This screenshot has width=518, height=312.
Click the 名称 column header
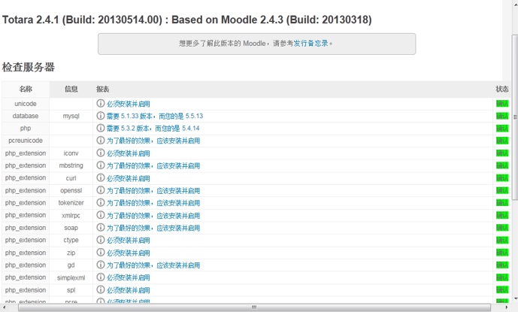coord(26,89)
